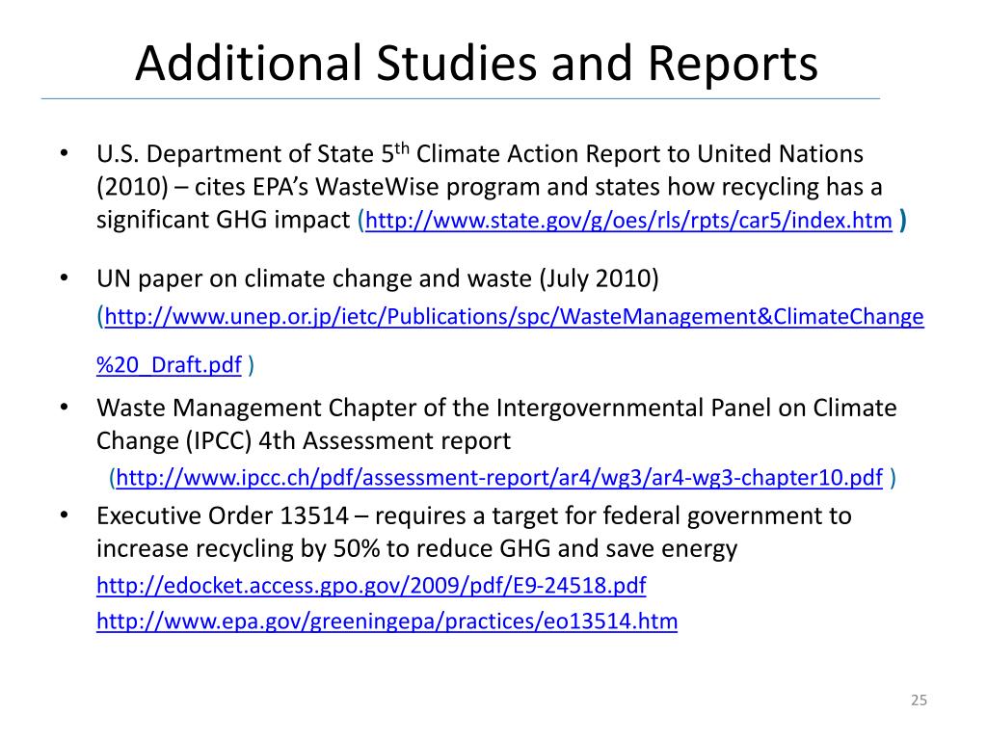
Task: Click text 'increase recycling by 50% to reduce GHG'
Action: coord(324,548)
